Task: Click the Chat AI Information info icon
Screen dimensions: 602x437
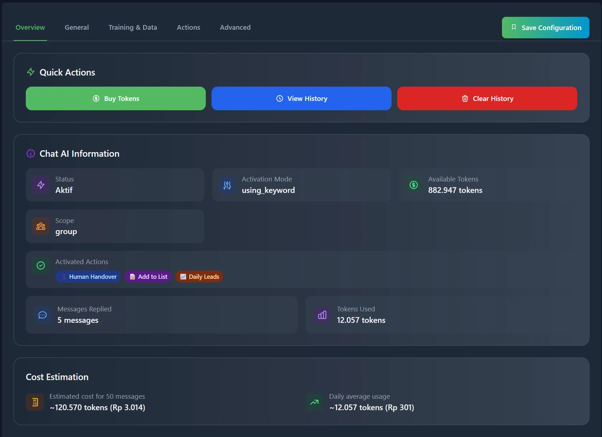Action: coord(31,154)
